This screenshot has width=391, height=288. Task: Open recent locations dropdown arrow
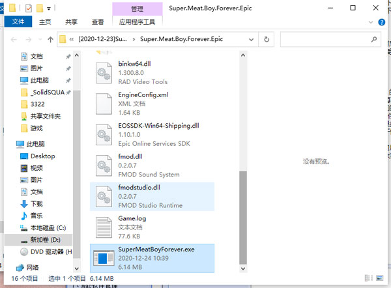pos(40,39)
